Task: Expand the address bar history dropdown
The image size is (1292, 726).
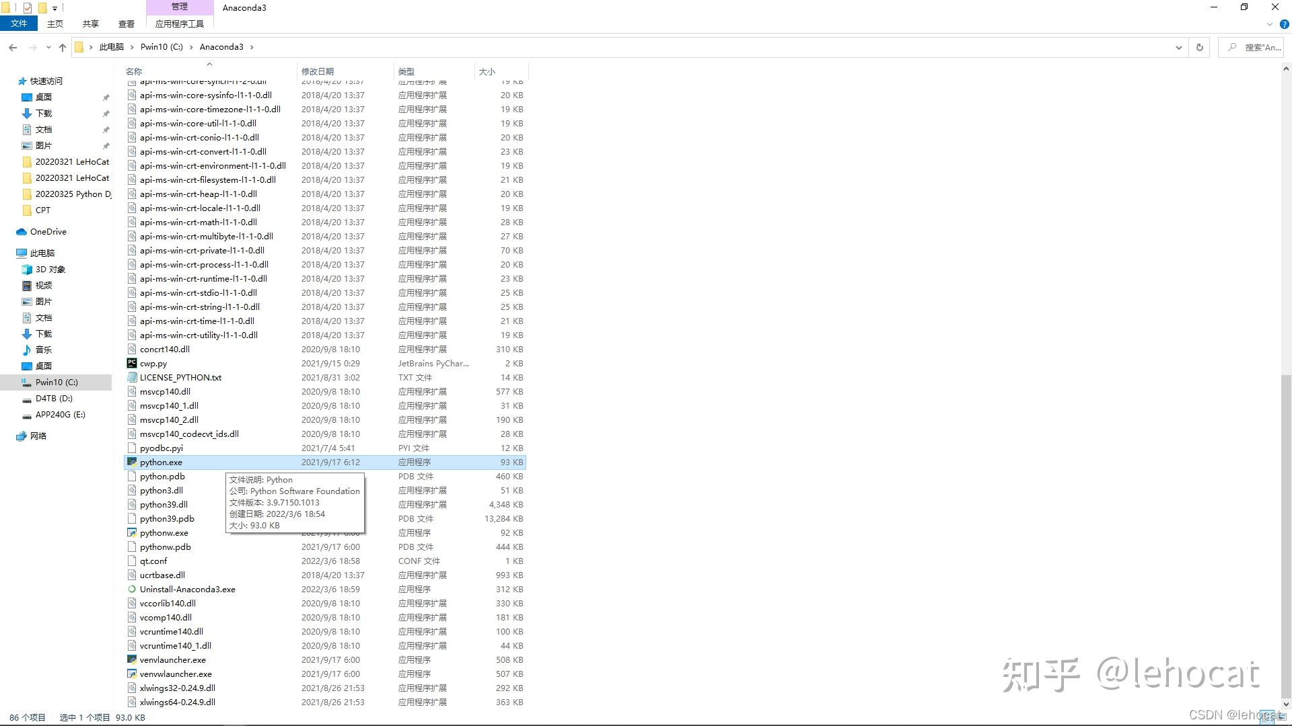Action: (x=1178, y=47)
